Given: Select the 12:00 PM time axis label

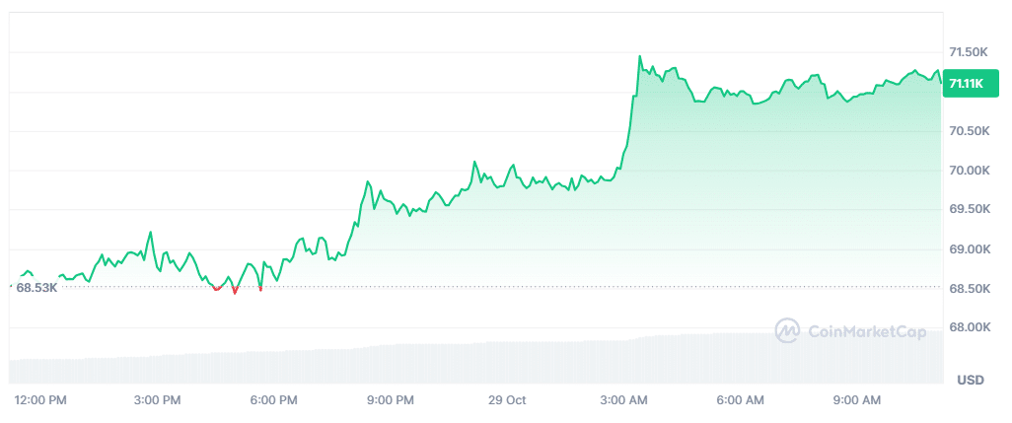Looking at the screenshot, I should [x=40, y=400].
